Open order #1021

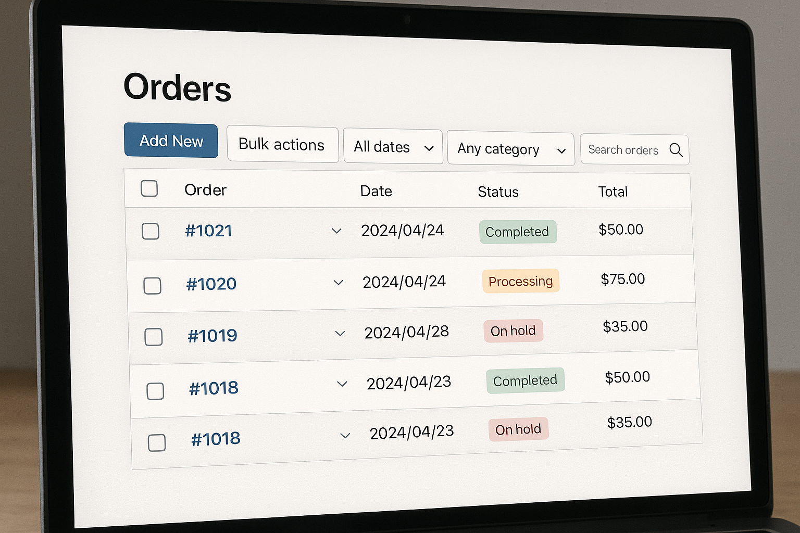point(208,231)
